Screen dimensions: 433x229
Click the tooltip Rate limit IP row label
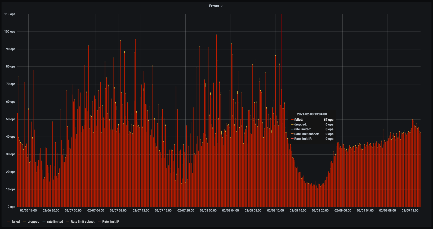pyautogui.click(x=303, y=139)
